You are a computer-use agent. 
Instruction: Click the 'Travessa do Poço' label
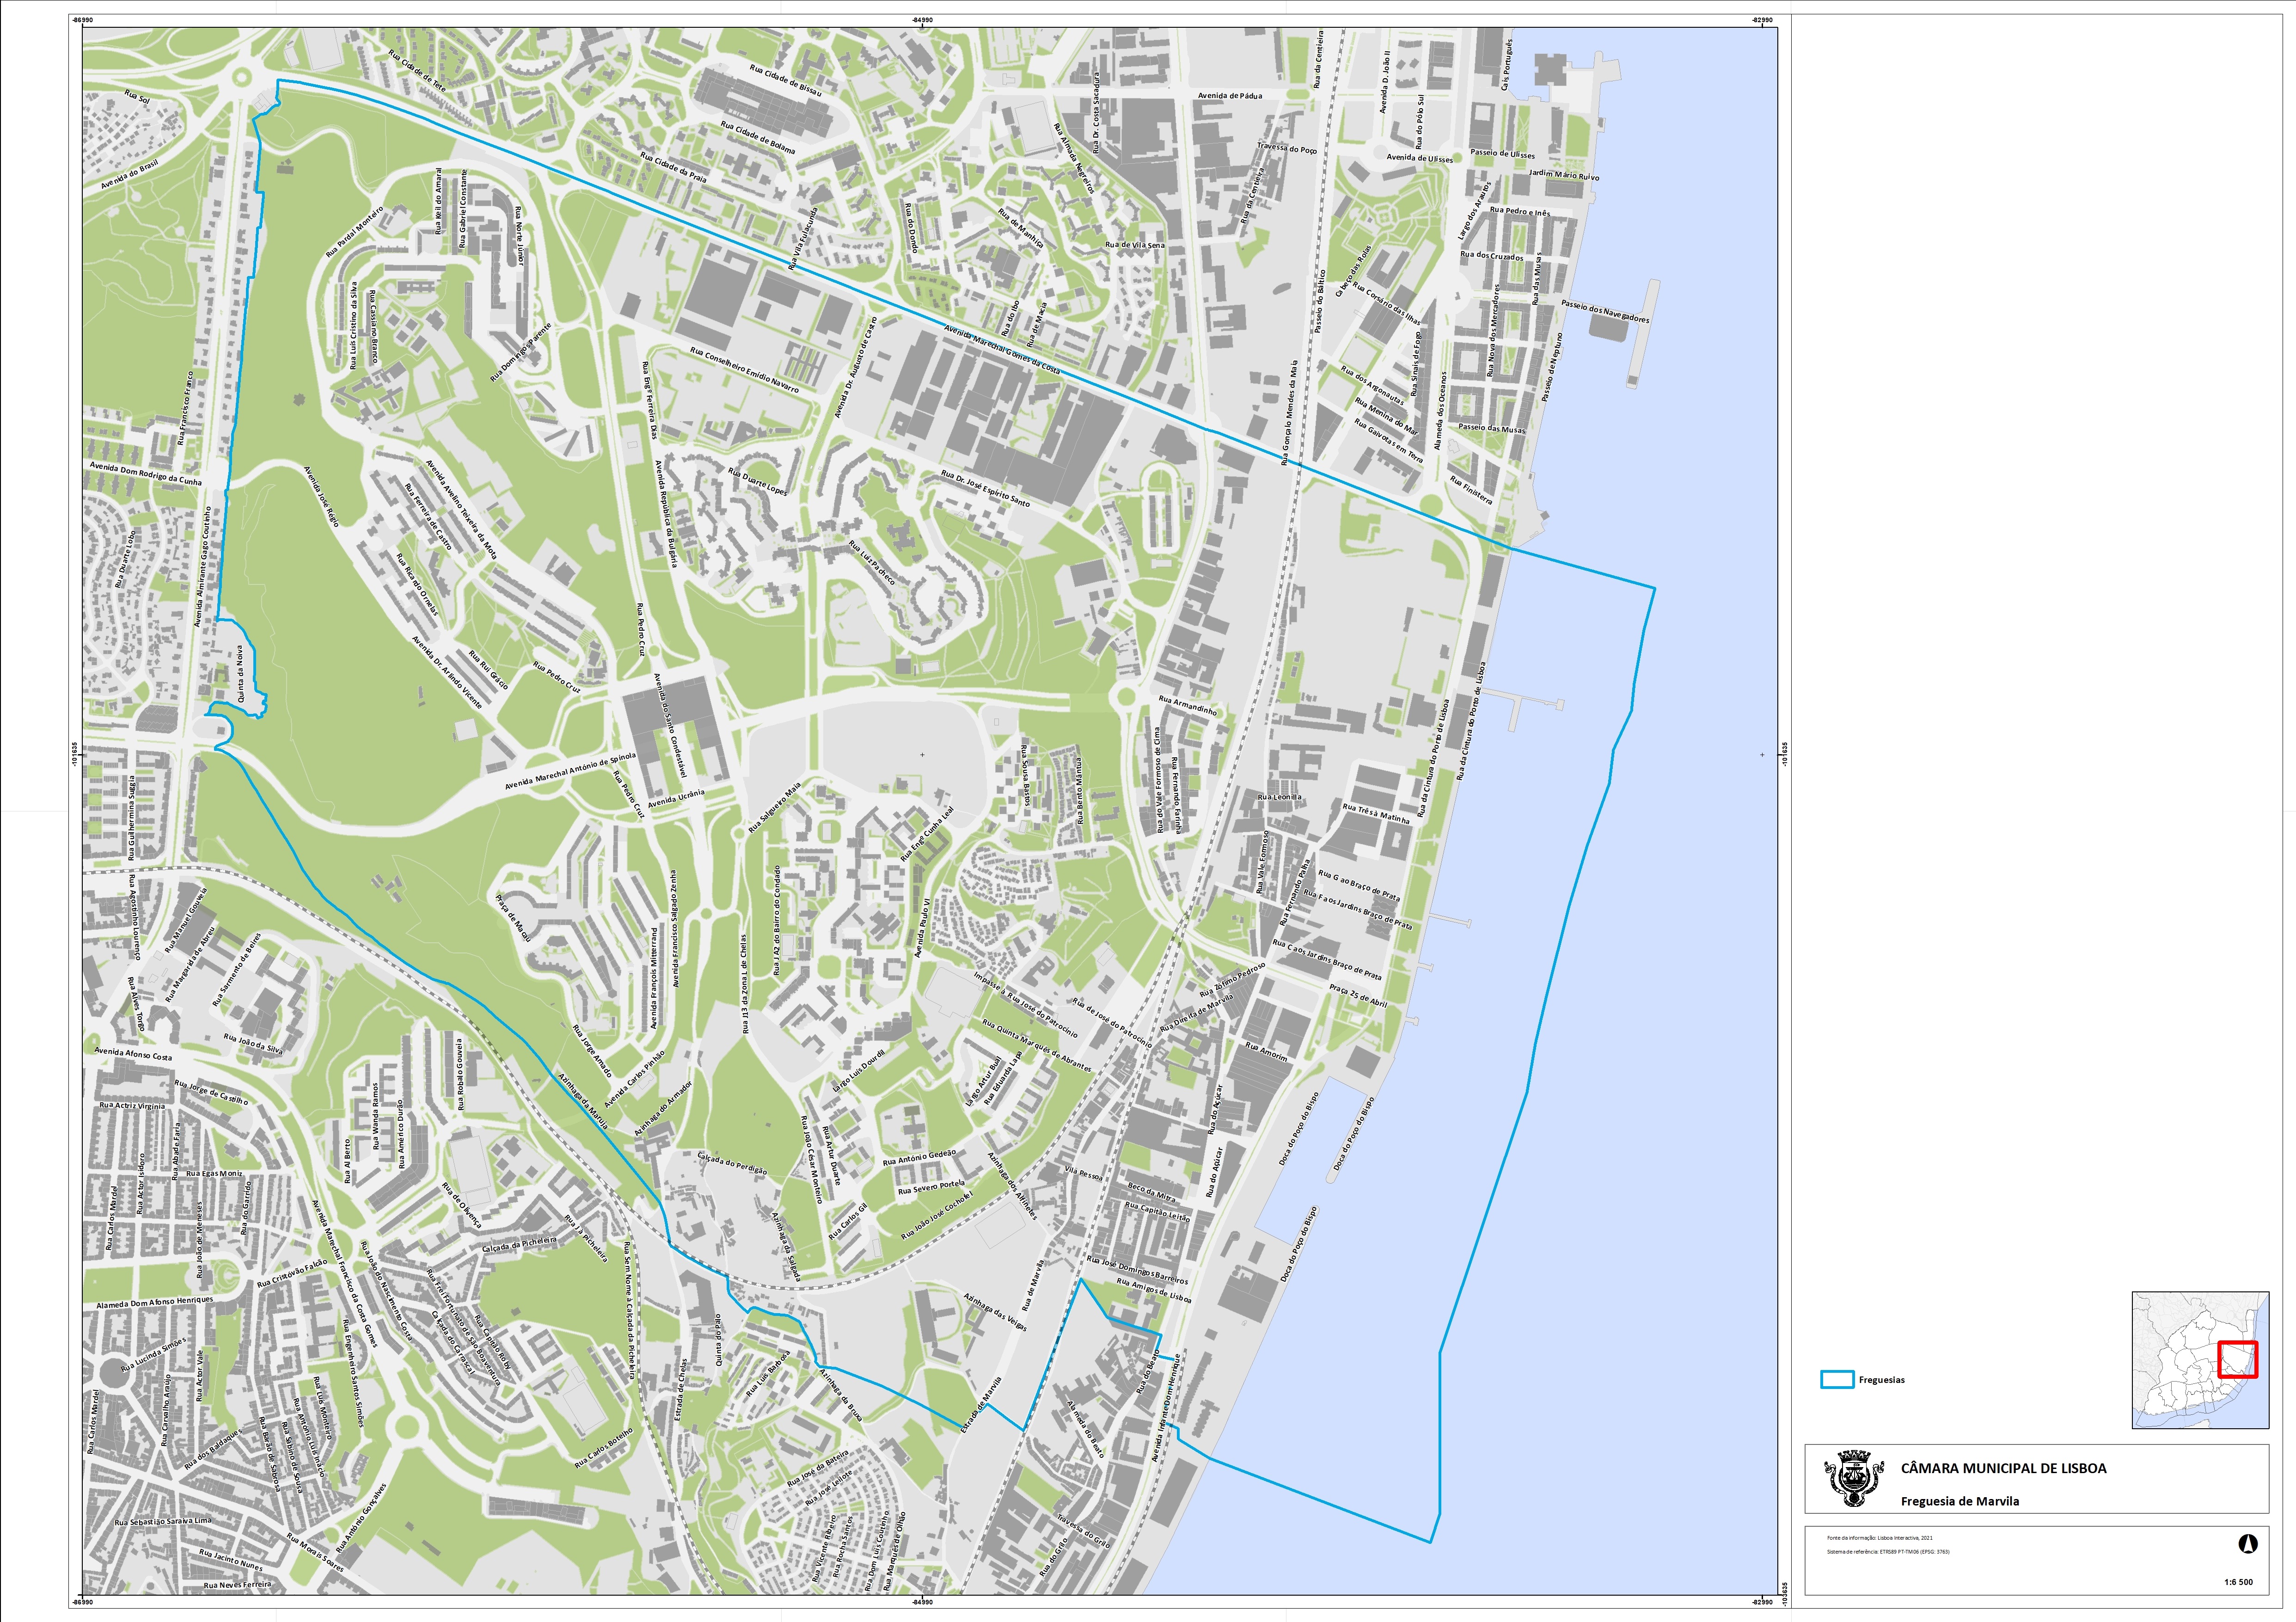[1286, 148]
